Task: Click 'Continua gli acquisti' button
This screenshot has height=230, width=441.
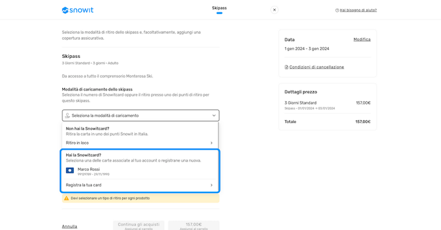Action: click(x=139, y=226)
